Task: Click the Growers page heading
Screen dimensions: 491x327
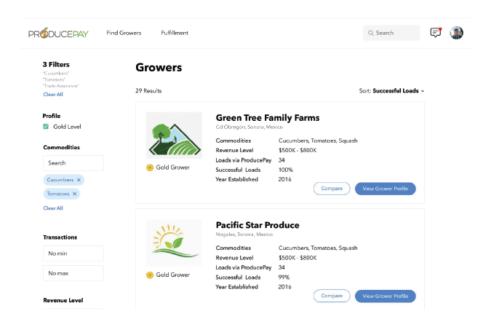Action: (x=159, y=68)
